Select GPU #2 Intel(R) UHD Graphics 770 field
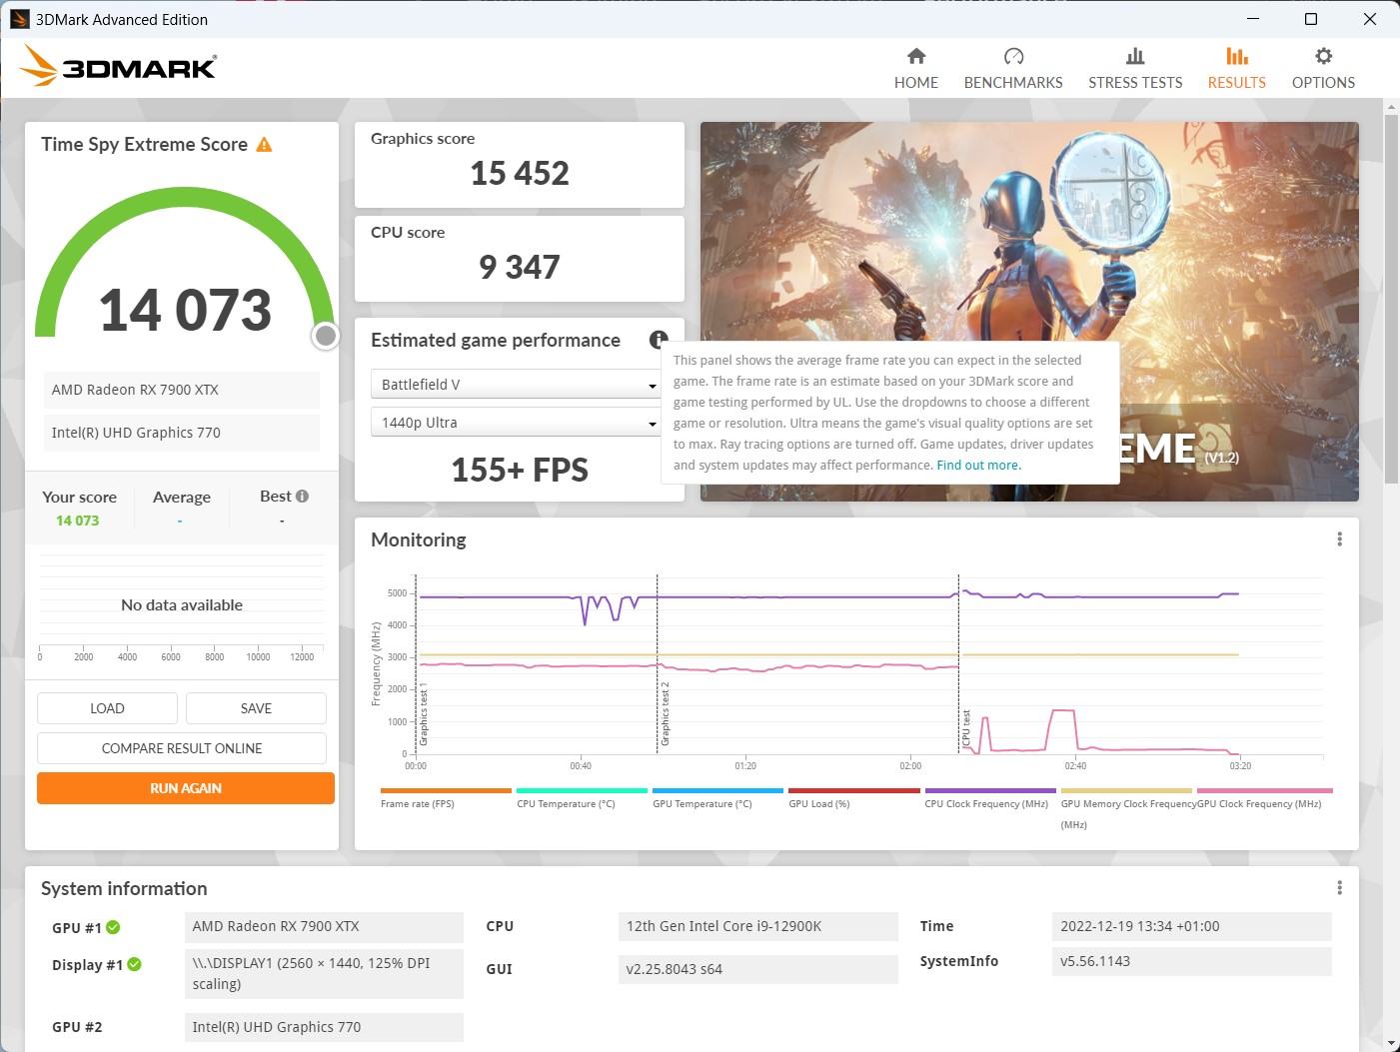This screenshot has width=1400, height=1052. click(324, 1027)
